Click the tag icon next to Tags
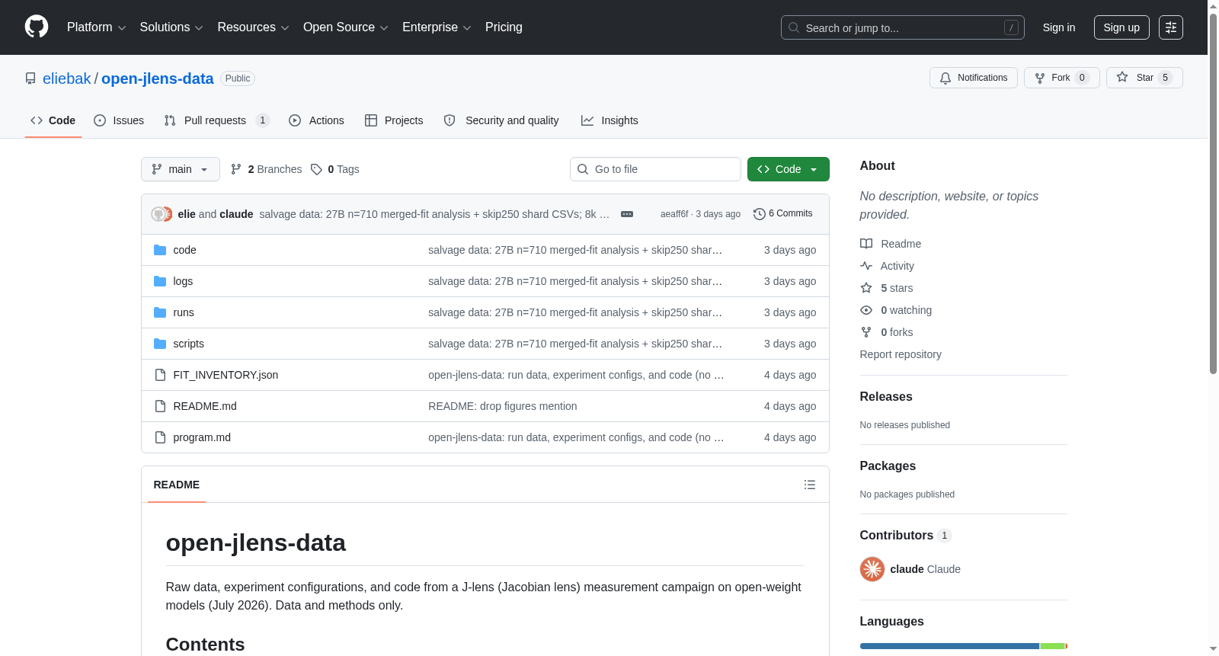Screen dimensions: 1219x656 pyautogui.click(x=316, y=169)
